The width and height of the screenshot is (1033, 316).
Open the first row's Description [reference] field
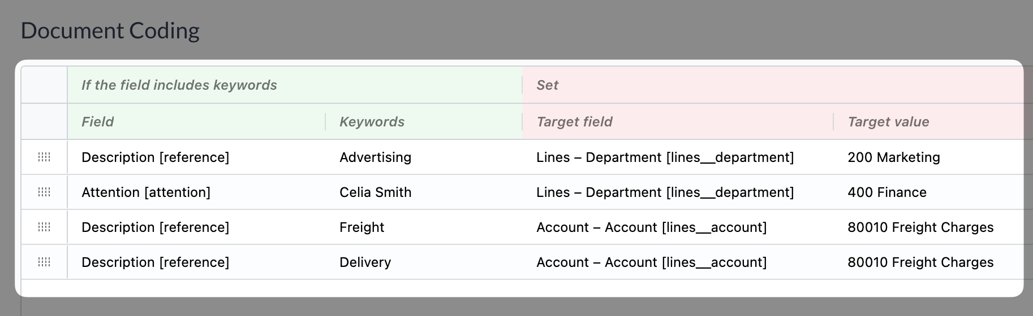[x=196, y=157]
